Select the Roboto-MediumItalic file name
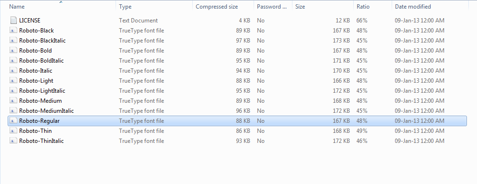The width and height of the screenshot is (477, 184). pyautogui.click(x=46, y=111)
